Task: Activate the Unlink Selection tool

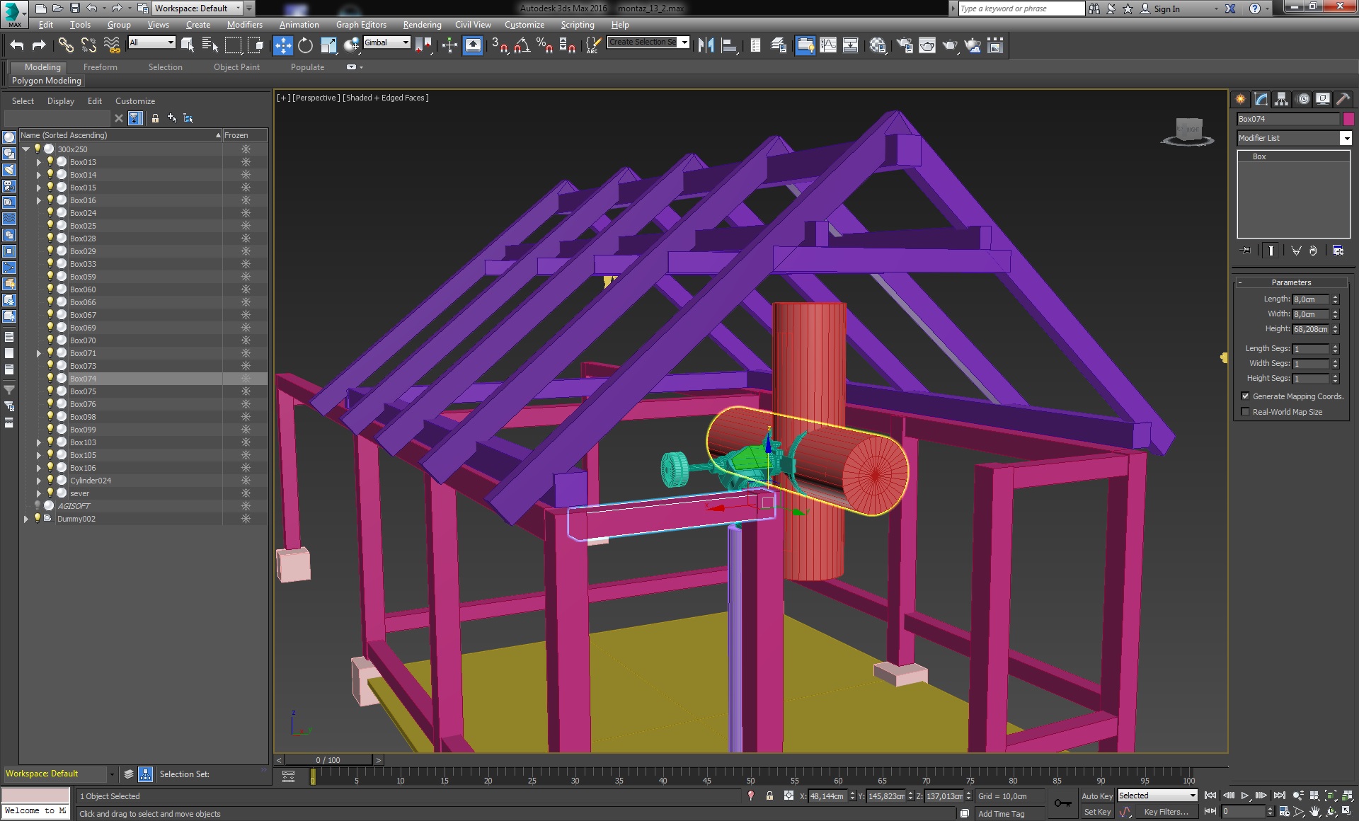Action: click(x=88, y=46)
